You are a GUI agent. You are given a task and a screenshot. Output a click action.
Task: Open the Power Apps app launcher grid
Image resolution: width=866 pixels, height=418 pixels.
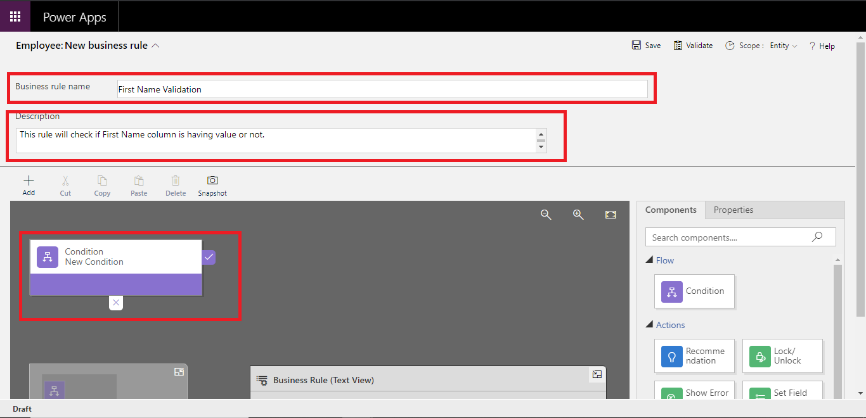[15, 16]
